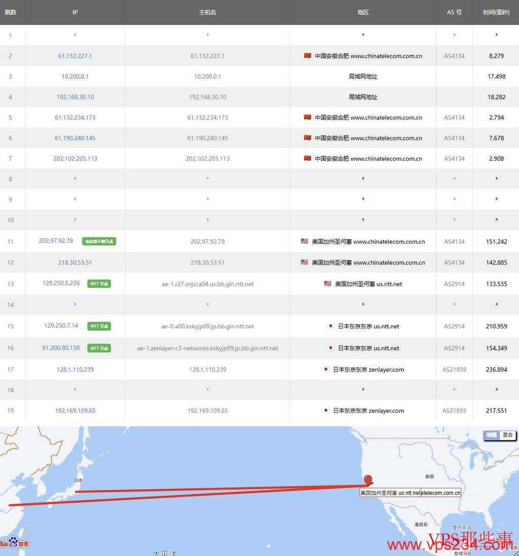
Task: Open IP link 192.169.109.65
Action: click(75, 411)
